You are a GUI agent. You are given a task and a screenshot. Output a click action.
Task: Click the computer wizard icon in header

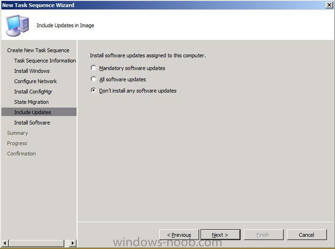point(17,25)
